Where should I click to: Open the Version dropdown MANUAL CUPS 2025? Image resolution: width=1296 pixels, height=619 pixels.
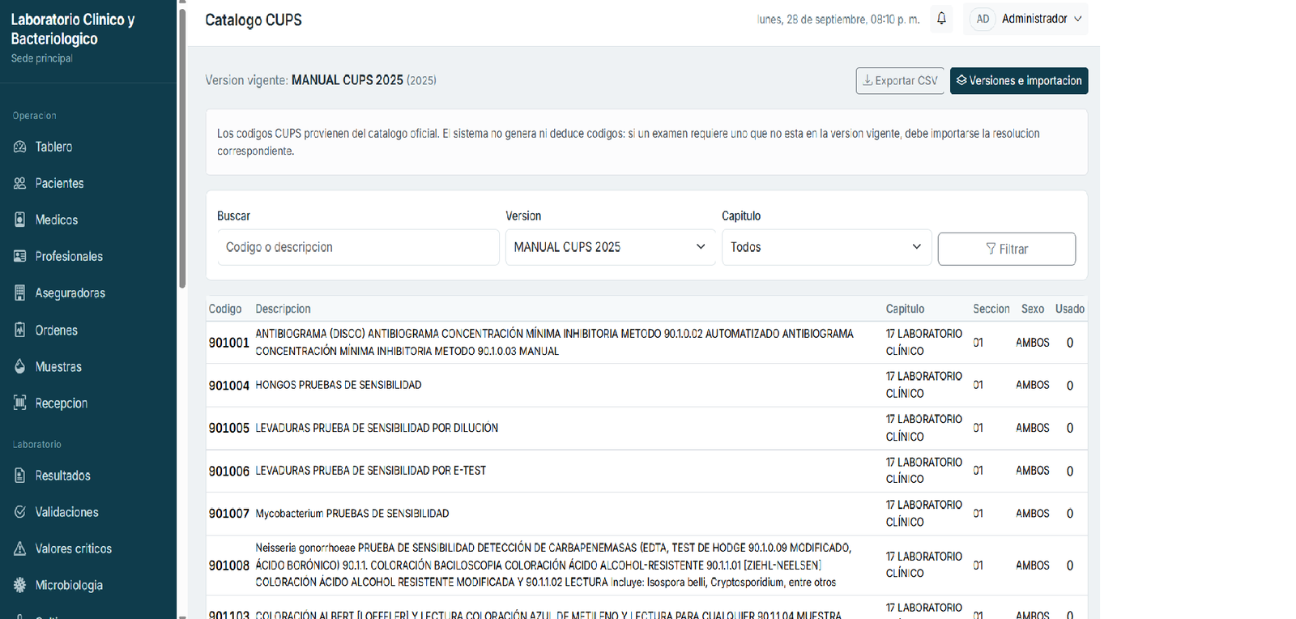click(611, 247)
